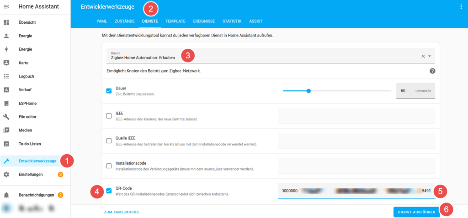
Task: Enable the Installationscode checkbox
Action: [109, 166]
